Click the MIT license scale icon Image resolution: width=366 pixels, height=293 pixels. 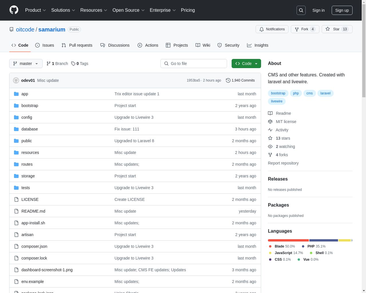270,122
